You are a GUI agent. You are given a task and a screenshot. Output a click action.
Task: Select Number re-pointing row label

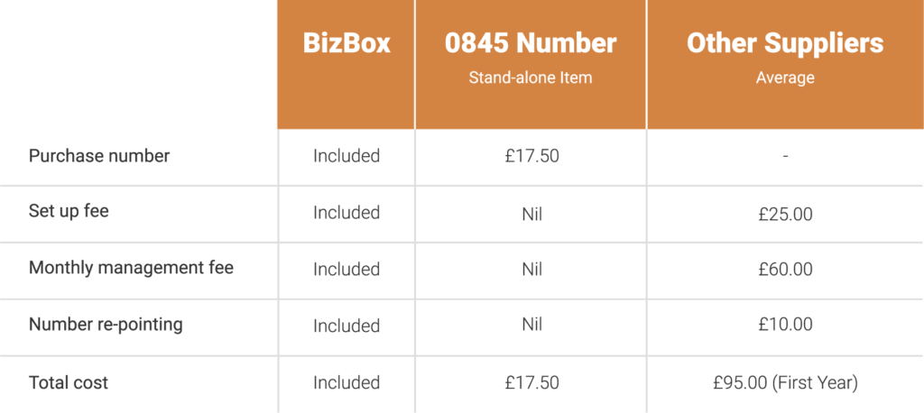(106, 326)
